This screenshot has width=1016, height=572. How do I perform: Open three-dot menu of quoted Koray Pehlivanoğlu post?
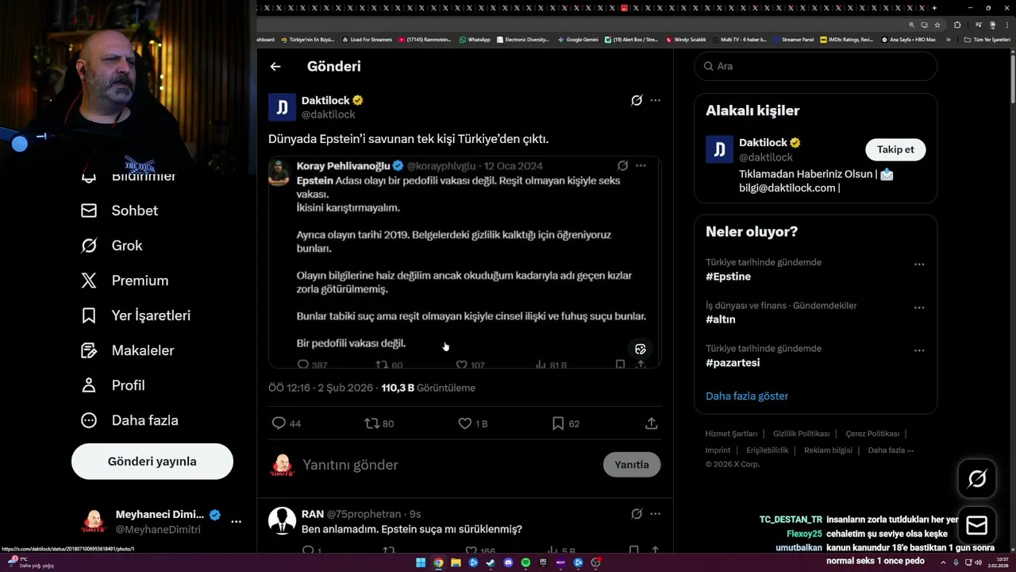pos(641,165)
